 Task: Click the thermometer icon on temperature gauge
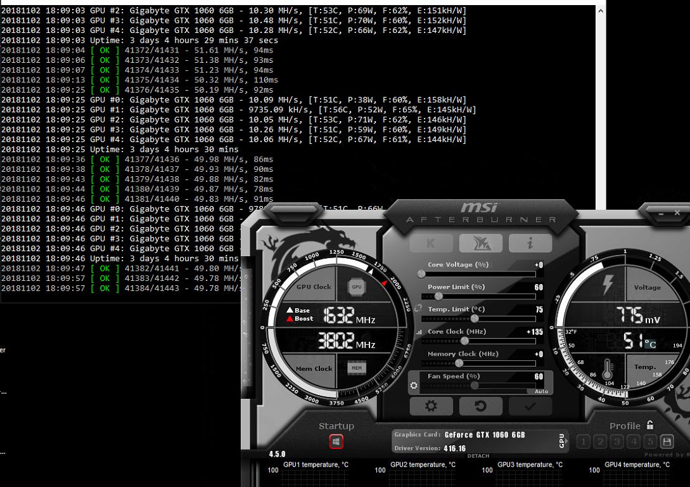608,368
